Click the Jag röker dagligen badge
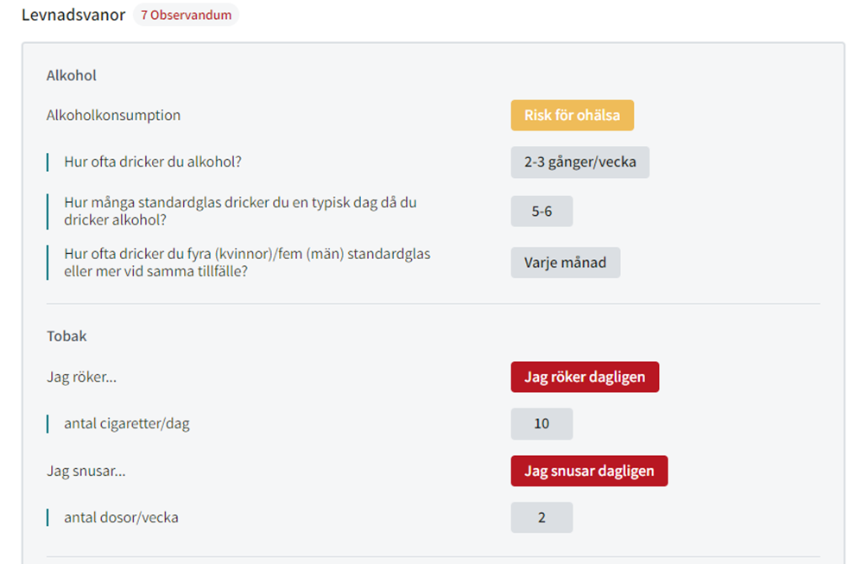Image resolution: width=861 pixels, height=564 pixels. pos(585,377)
